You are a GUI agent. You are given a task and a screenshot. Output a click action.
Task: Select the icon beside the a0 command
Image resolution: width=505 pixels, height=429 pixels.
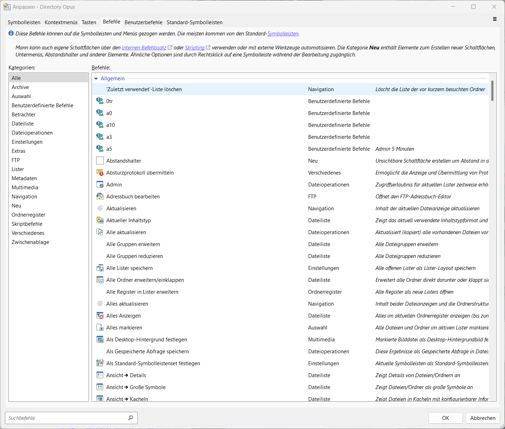pos(100,113)
